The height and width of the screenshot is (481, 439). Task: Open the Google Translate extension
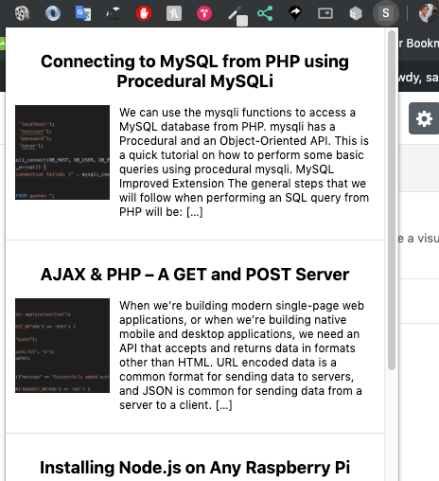click(83, 13)
